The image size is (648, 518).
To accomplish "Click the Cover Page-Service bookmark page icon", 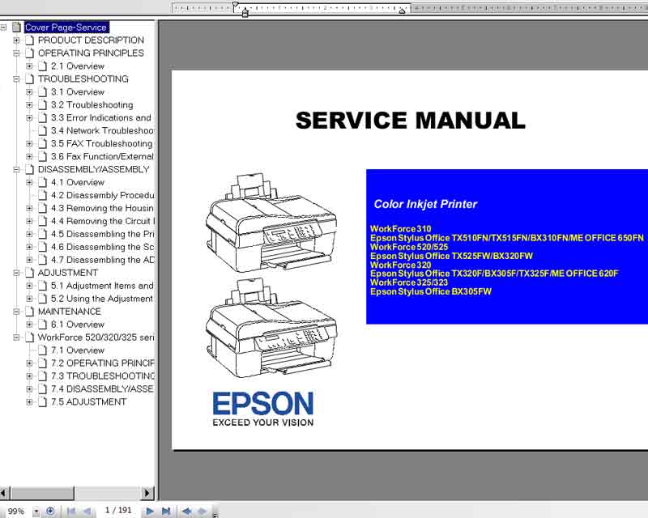I will click(x=16, y=28).
